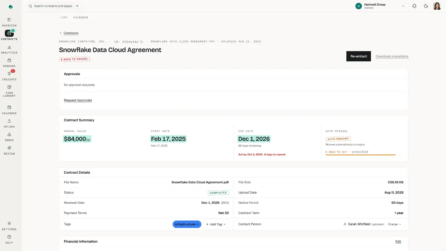
Task: Open the Inbox sidebar item
Action: (9, 137)
